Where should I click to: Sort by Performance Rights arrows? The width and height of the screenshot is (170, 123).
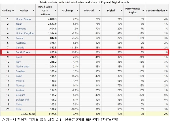pyautogui.click(x=143, y=10)
